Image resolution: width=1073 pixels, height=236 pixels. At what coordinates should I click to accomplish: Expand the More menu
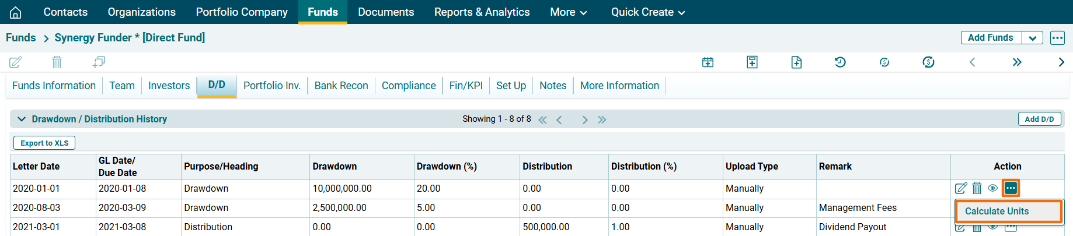click(568, 12)
